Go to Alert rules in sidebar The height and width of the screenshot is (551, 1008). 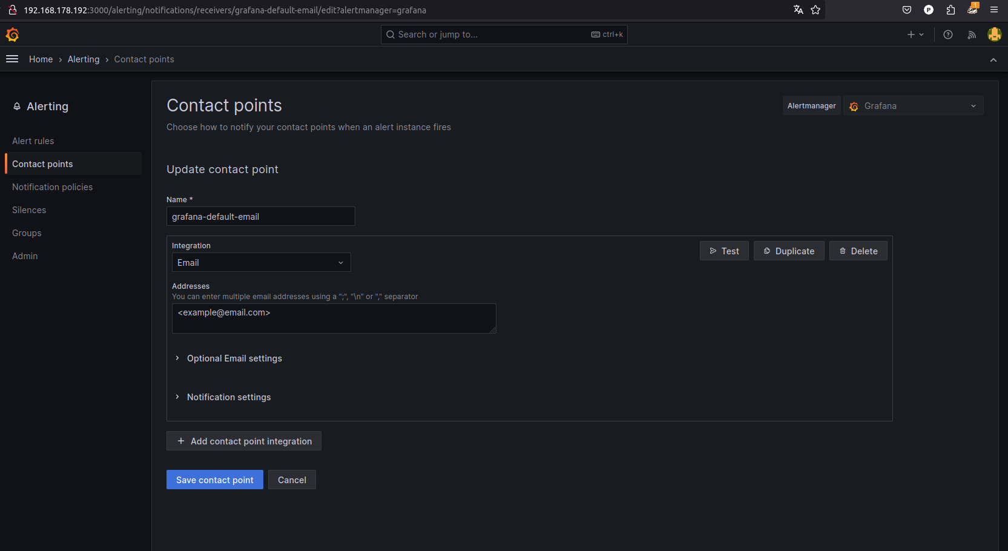(33, 141)
